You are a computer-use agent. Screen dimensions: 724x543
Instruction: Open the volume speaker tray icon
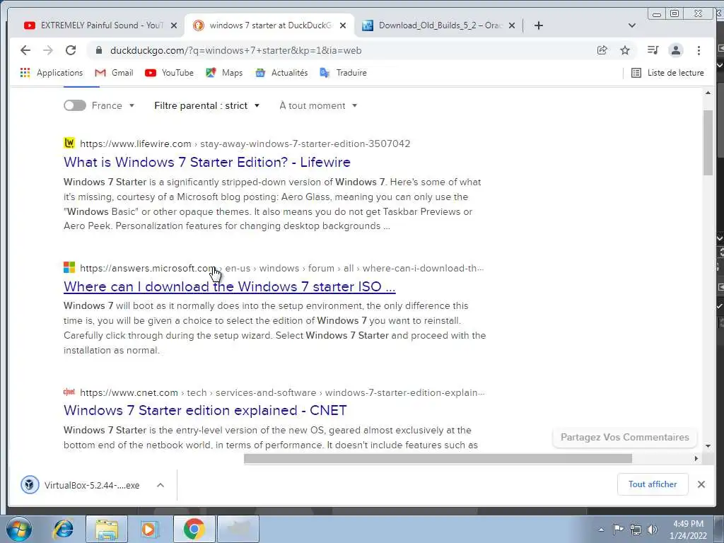pos(653,530)
